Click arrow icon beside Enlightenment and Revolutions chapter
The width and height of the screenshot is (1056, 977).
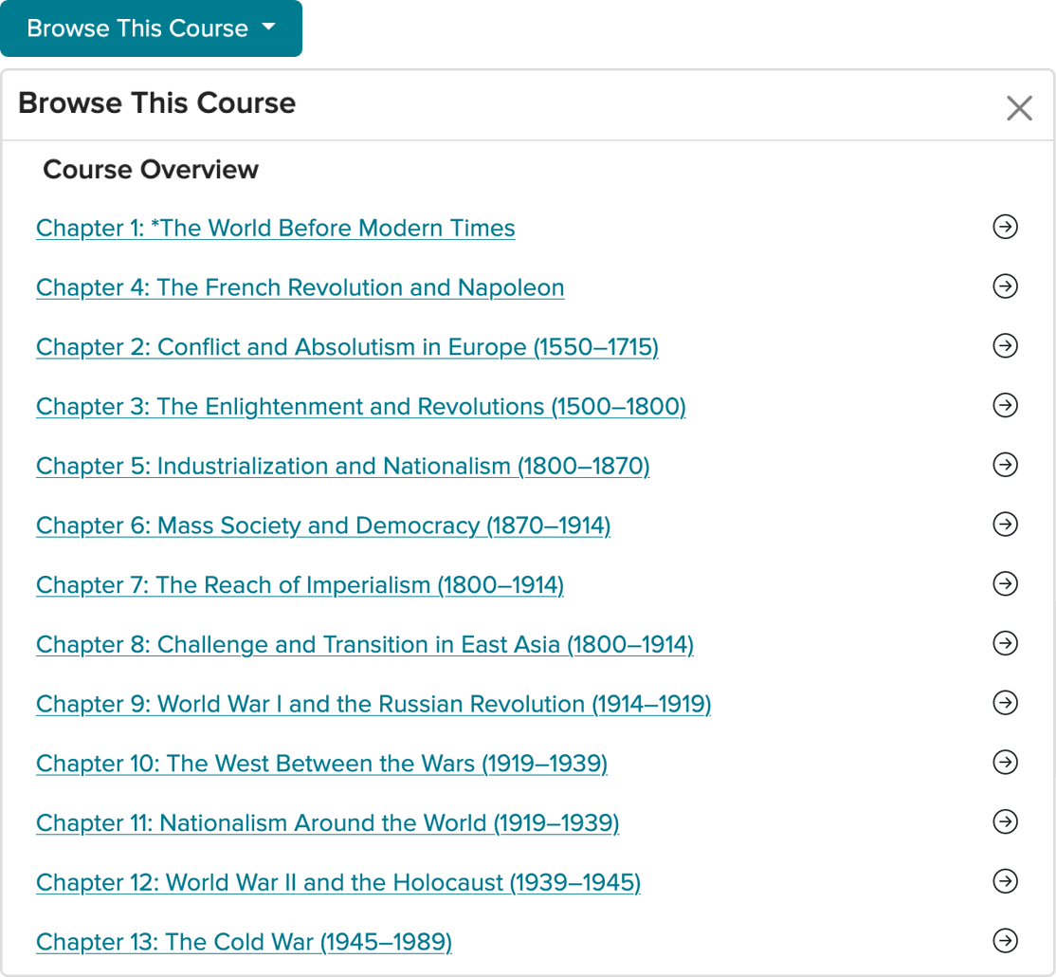[x=1005, y=405]
